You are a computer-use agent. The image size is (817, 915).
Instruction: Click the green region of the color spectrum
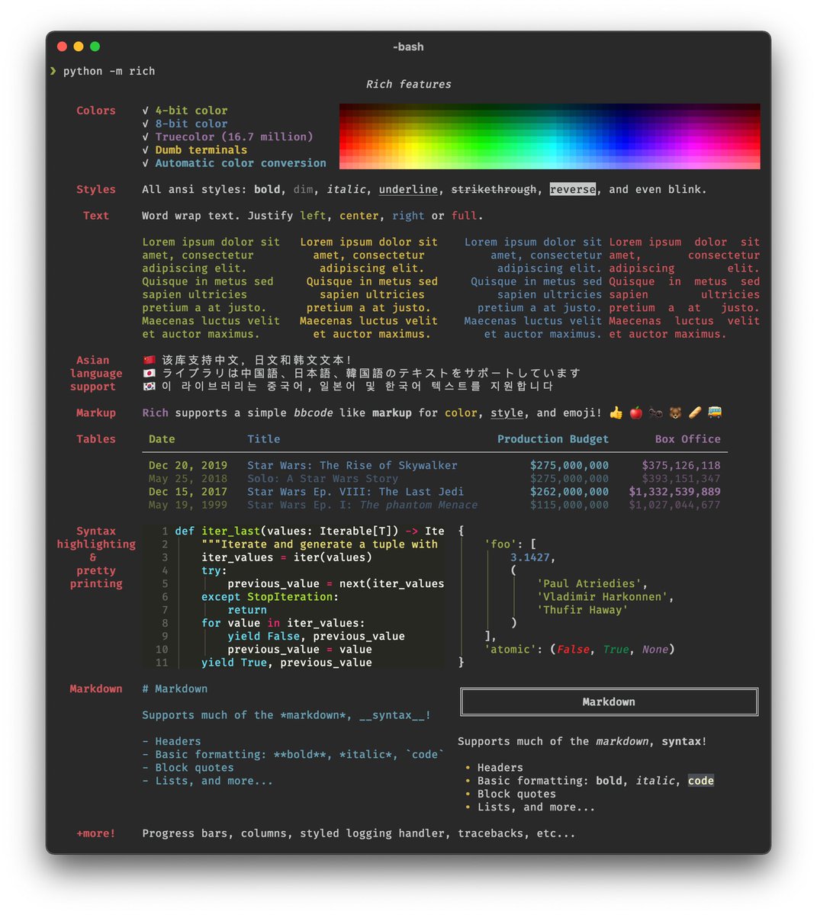(503, 136)
